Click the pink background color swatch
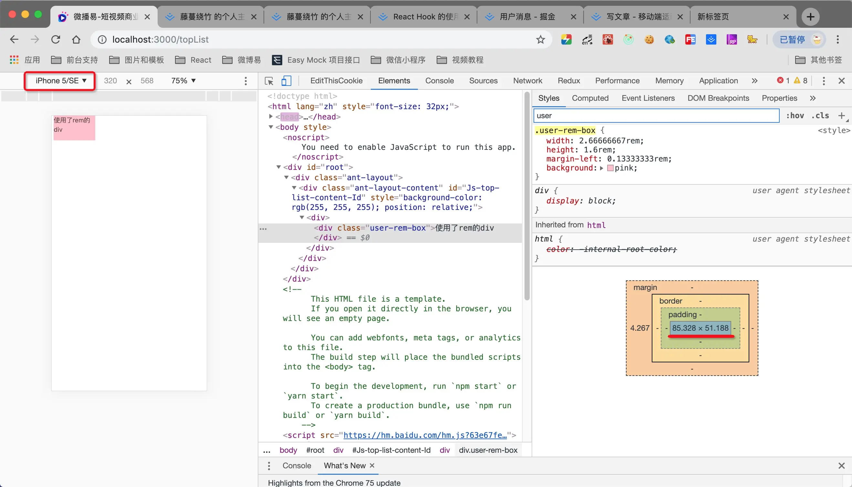The width and height of the screenshot is (852, 487). (x=610, y=168)
